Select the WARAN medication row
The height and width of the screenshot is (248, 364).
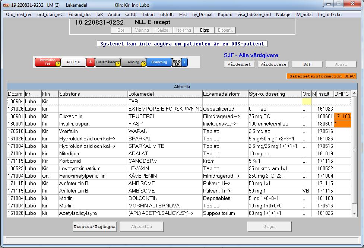[x=179, y=131]
